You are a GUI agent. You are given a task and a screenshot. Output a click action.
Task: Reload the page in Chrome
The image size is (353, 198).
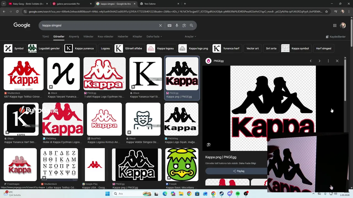tap(17, 12)
